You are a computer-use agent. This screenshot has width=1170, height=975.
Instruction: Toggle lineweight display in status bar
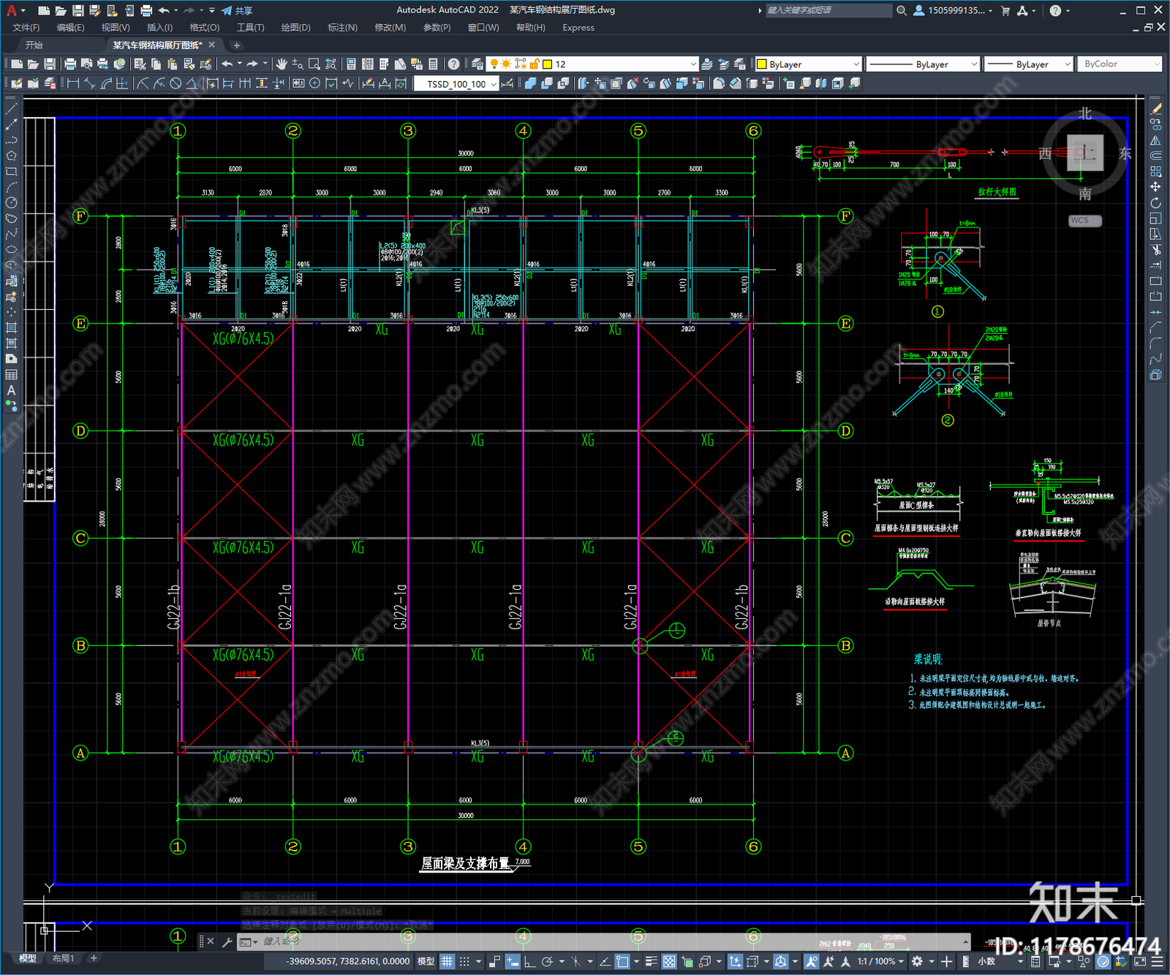[651, 961]
